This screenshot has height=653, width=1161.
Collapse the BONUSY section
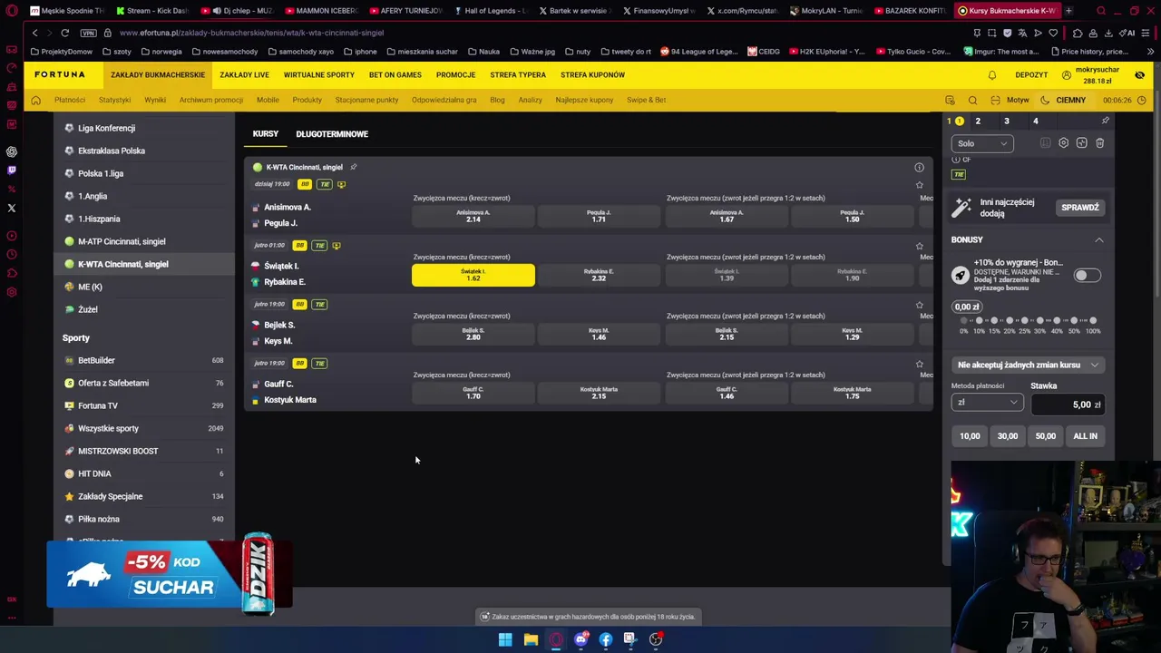(1098, 239)
